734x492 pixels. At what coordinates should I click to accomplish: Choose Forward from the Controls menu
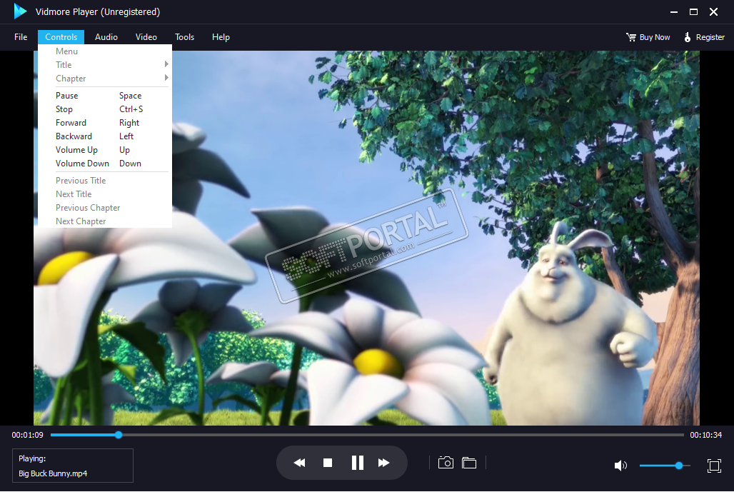pos(105,123)
